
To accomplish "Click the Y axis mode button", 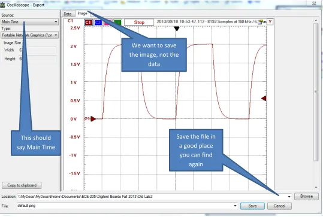I will (270, 22).
